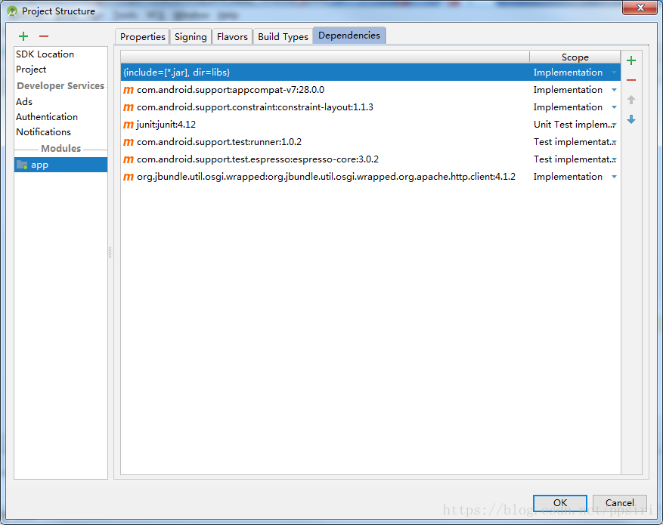Select {include=[*.jar], dir=libs} dependency row

pyautogui.click(x=370, y=73)
